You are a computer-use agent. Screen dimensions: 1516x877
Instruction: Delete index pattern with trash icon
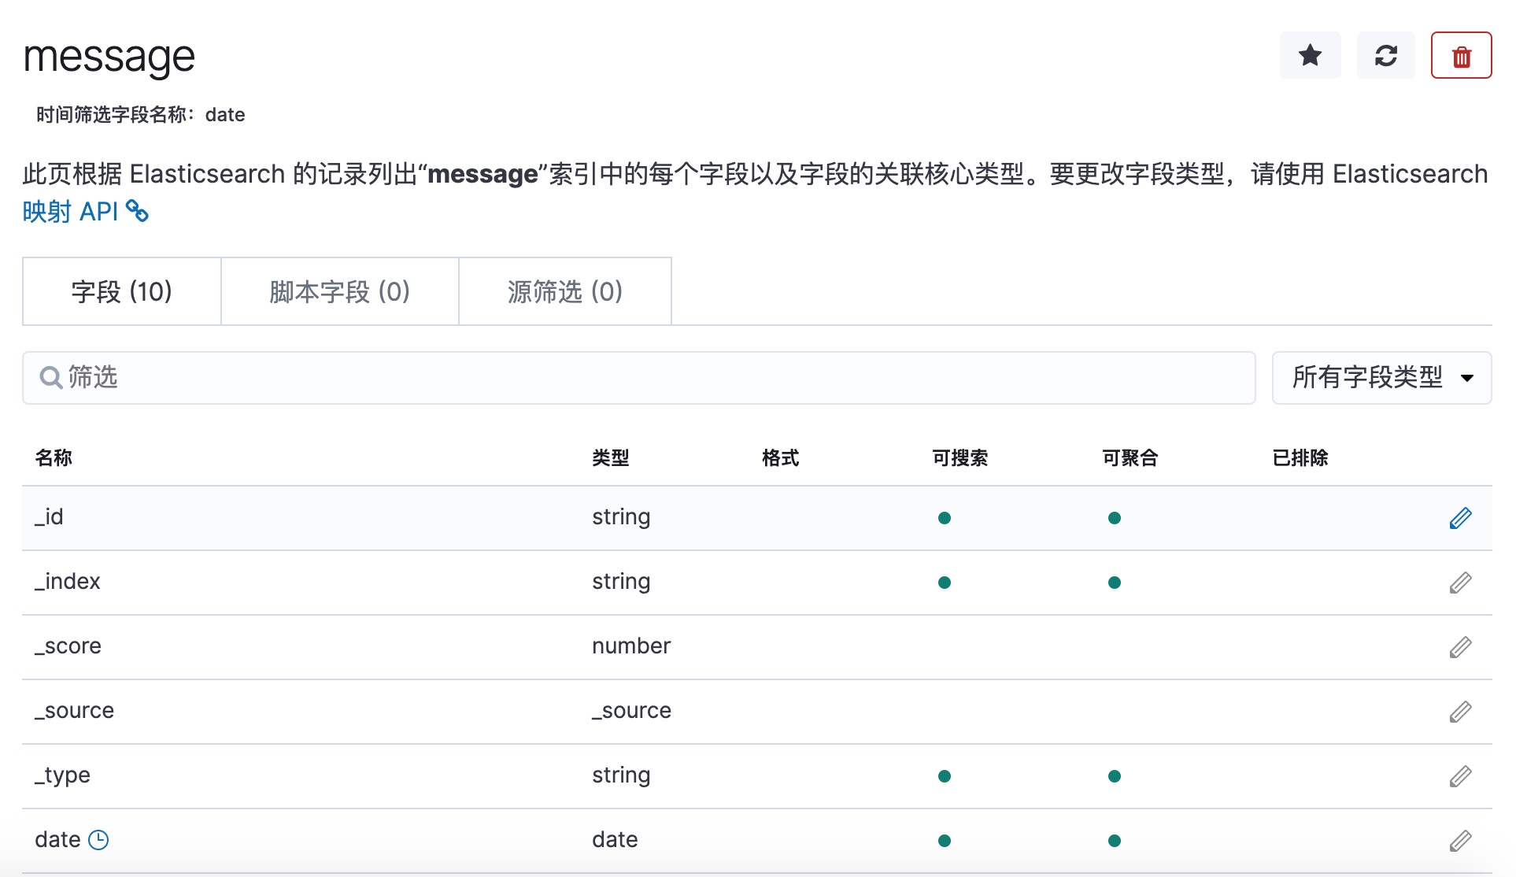[1461, 56]
